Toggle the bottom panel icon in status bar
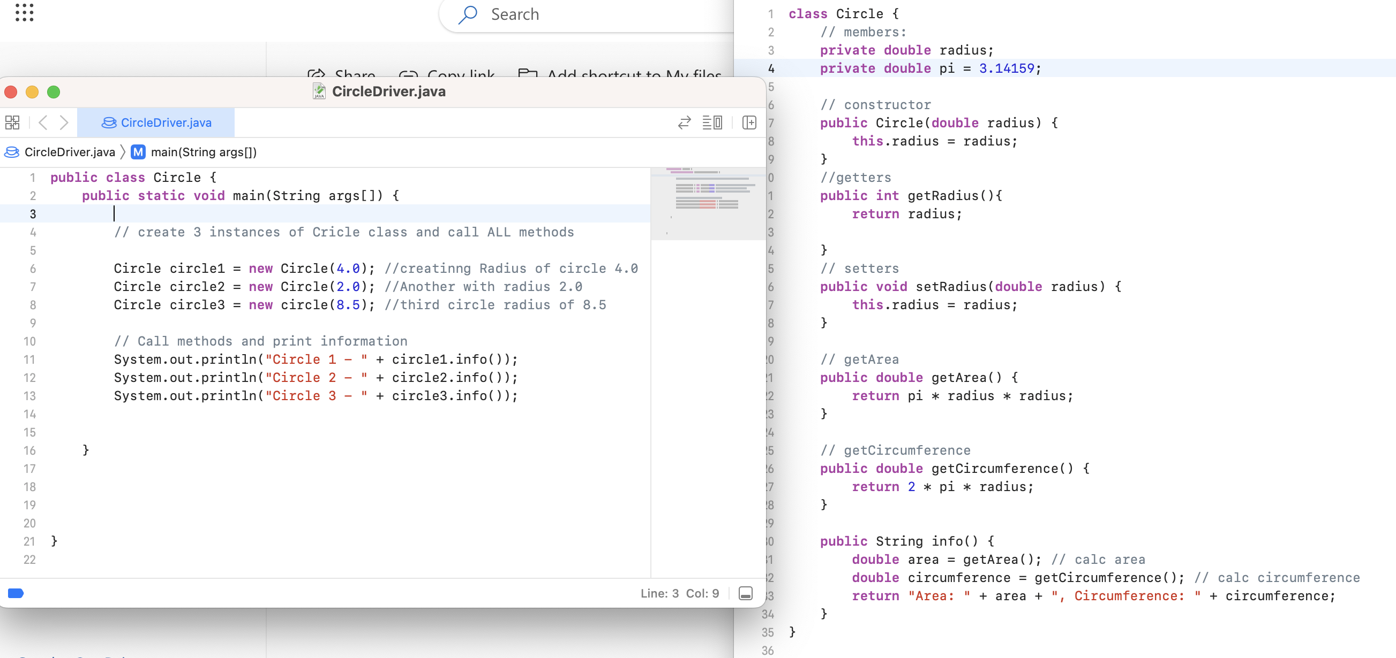Screen dimensions: 1396x658 coord(746,594)
